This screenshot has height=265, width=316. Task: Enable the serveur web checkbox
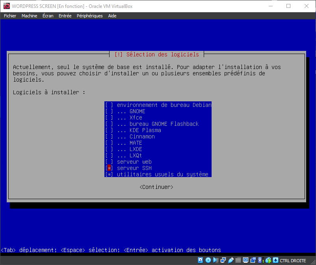pyautogui.click(x=109, y=162)
